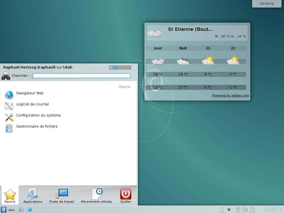This screenshot has height=213, width=284.
Task: Open Configuration du système
Action: click(x=39, y=115)
